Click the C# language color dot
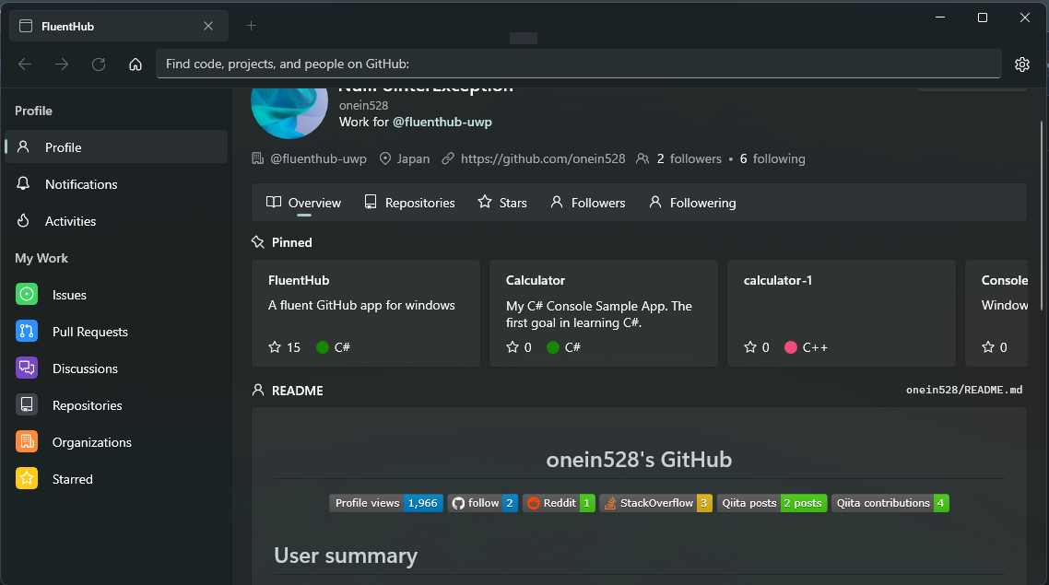Image resolution: width=1049 pixels, height=585 pixels. [321, 347]
